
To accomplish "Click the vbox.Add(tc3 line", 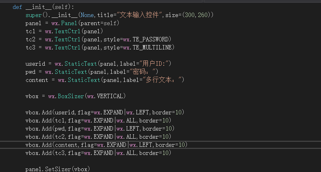I will point(98,153).
